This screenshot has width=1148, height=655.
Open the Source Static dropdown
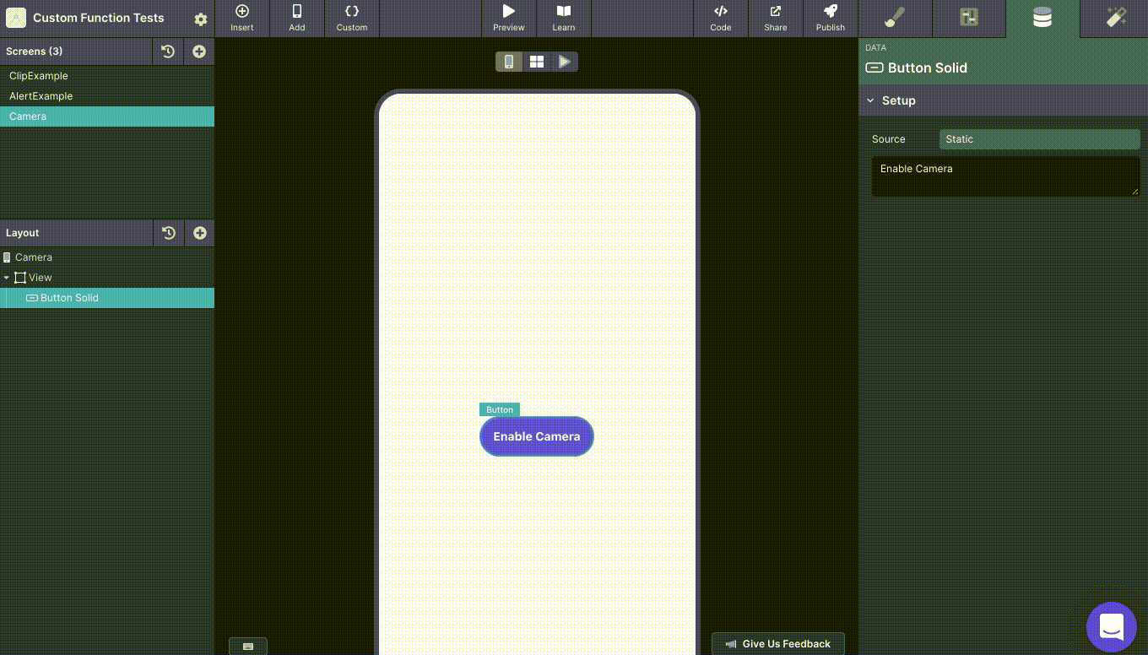tap(1039, 139)
